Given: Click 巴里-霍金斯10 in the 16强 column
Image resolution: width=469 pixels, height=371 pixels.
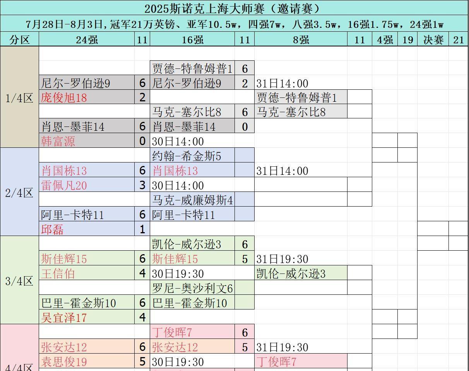Looking at the screenshot, I should coord(192,302).
